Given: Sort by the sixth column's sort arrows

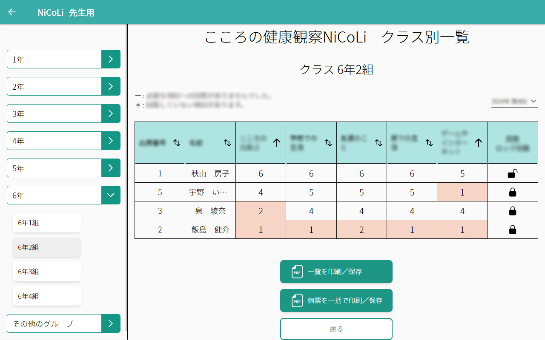Looking at the screenshot, I should pyautogui.click(x=429, y=143).
